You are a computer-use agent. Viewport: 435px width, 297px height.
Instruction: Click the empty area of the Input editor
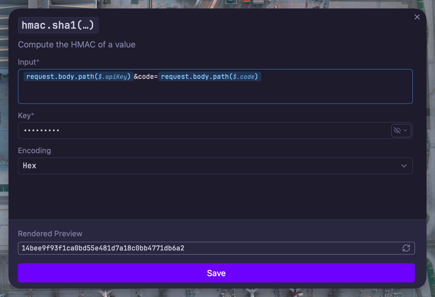pos(212,94)
